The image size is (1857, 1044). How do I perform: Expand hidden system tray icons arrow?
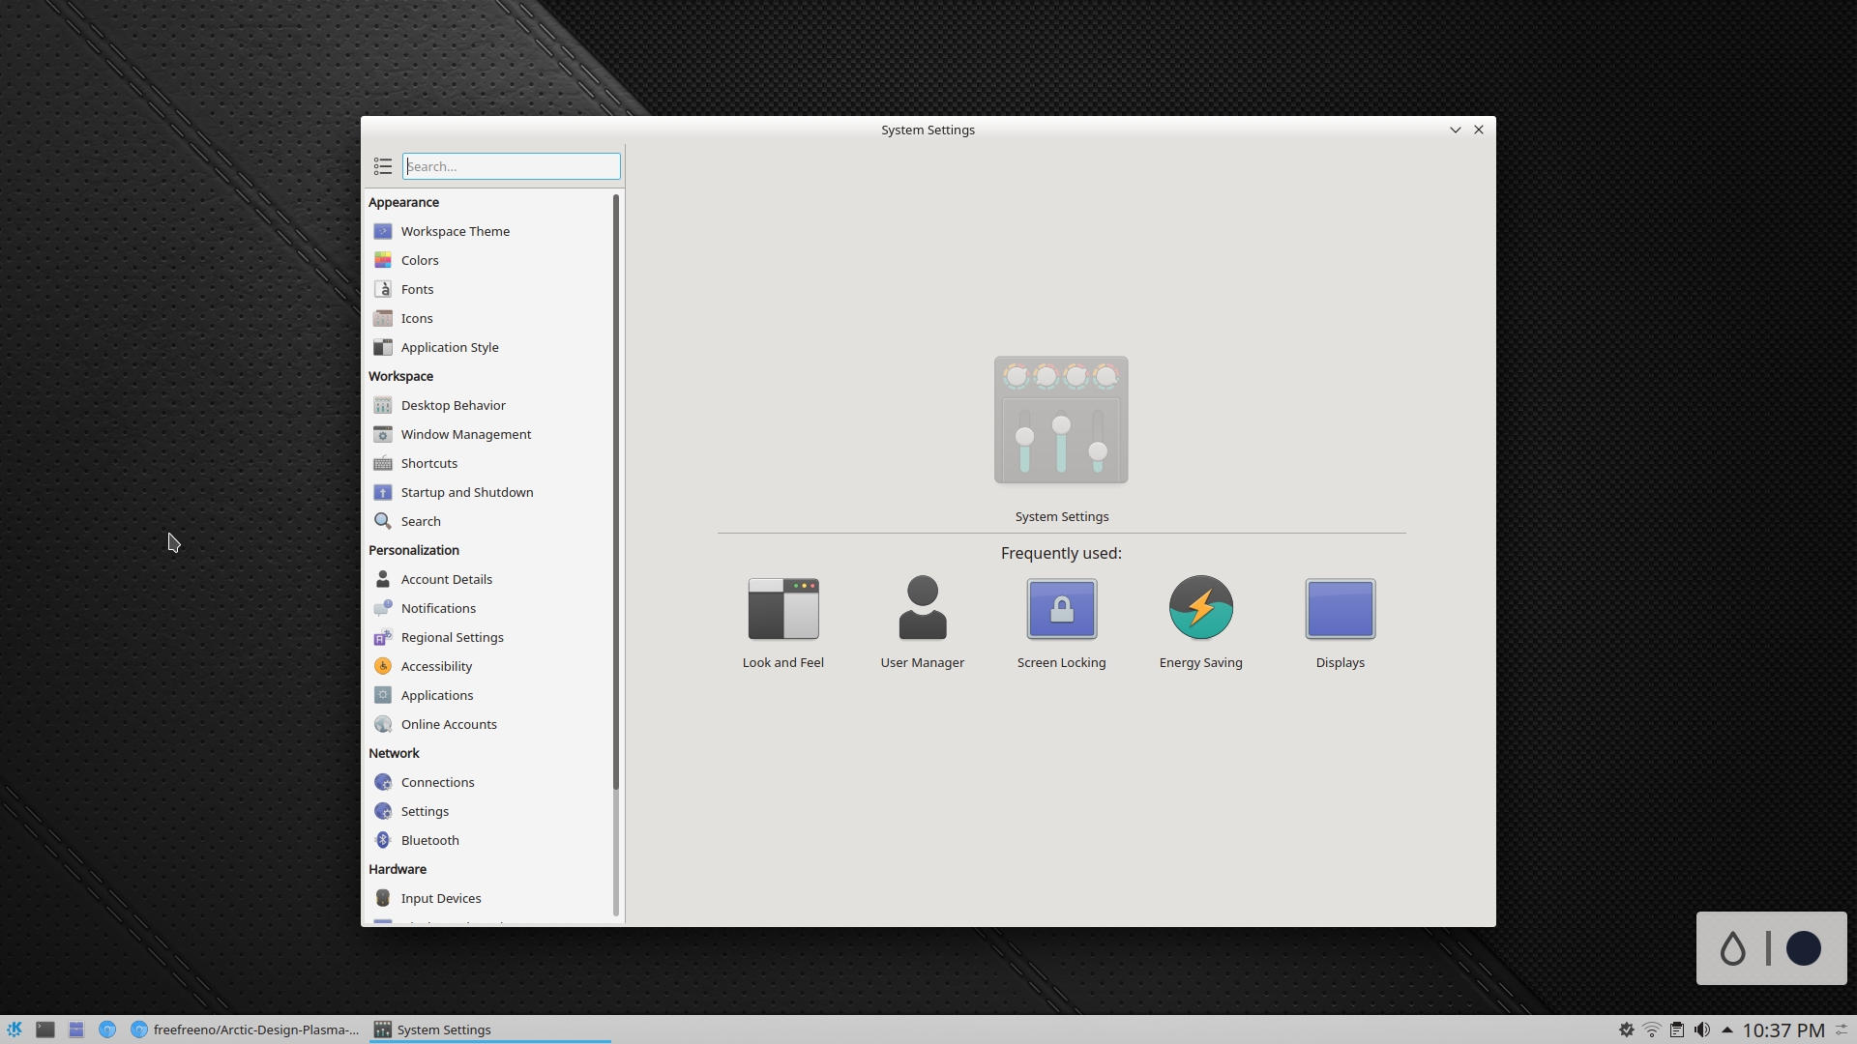click(1727, 1029)
